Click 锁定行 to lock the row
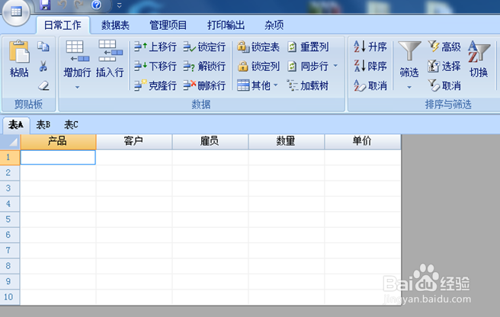Viewport: 500px width, 317px height. tap(204, 47)
